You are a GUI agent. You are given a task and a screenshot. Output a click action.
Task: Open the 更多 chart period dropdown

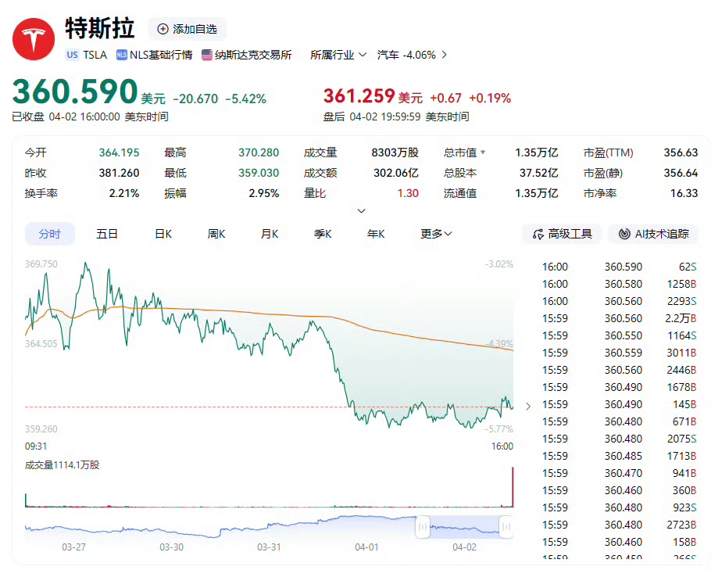pos(436,234)
